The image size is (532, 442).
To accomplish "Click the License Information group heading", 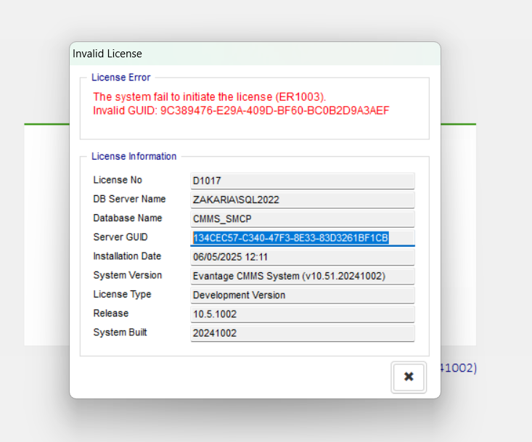I will tap(134, 156).
